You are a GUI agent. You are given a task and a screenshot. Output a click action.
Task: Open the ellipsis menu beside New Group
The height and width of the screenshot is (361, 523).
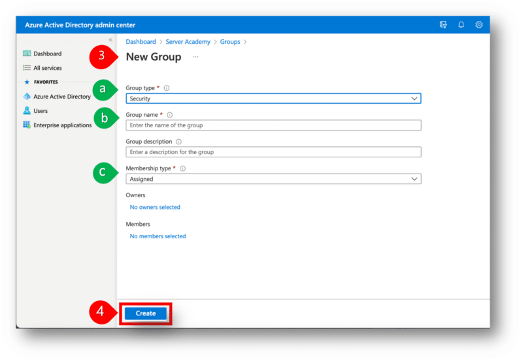195,57
